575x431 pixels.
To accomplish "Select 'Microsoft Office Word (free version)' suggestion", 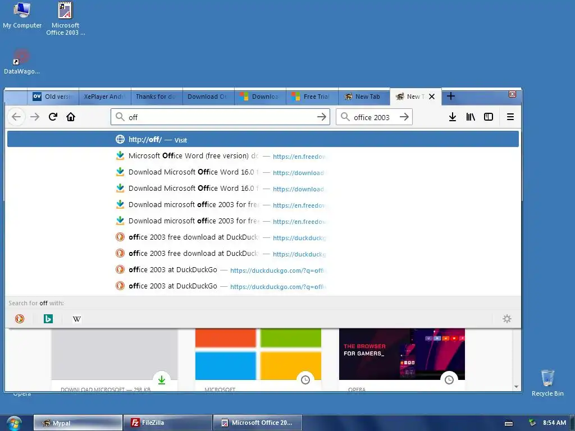I will 263,156.
